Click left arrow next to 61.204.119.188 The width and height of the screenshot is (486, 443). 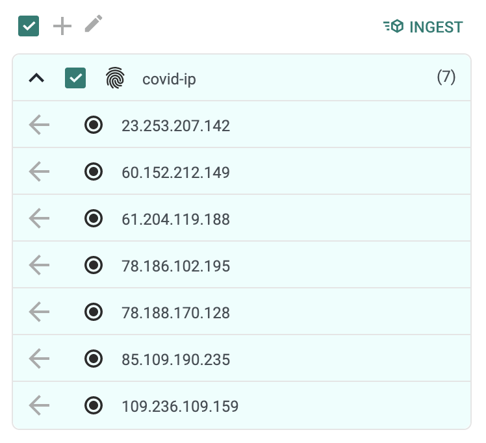pos(40,219)
